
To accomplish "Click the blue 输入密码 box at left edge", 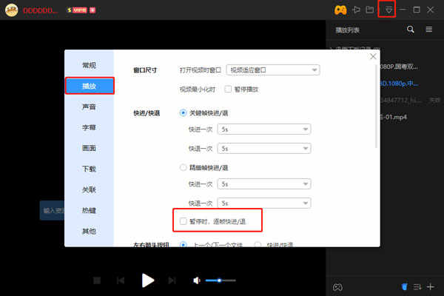I will pos(52,210).
